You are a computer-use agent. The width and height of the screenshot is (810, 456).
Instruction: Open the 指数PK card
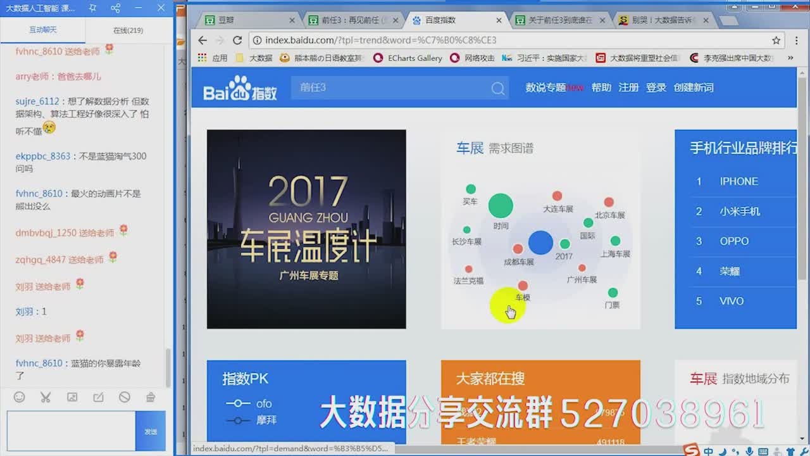[x=306, y=402]
